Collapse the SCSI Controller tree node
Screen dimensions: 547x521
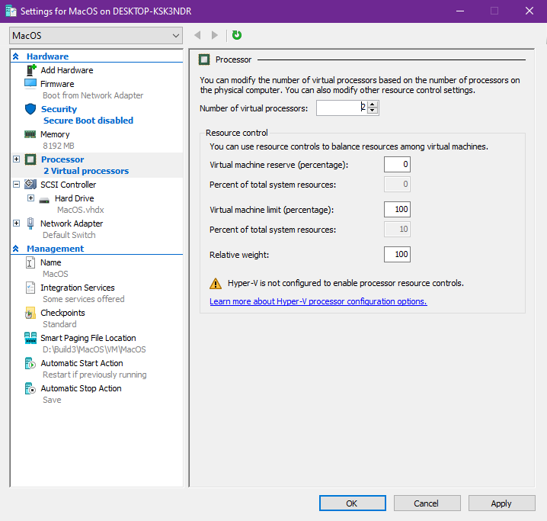[x=17, y=185]
